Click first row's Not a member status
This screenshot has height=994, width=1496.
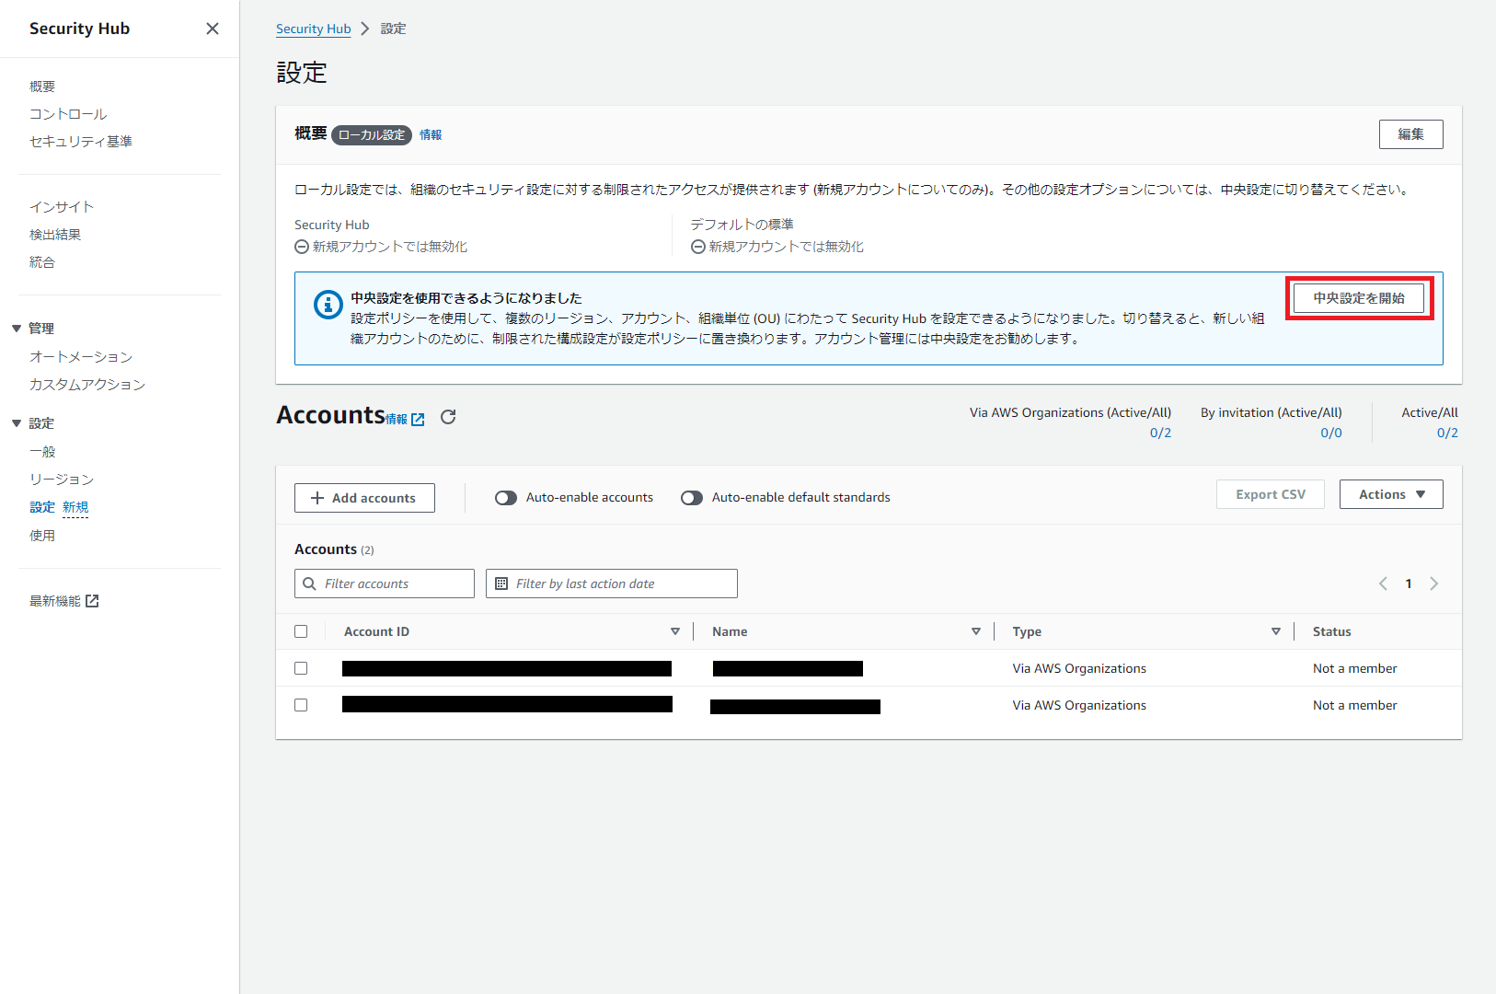tap(1354, 668)
